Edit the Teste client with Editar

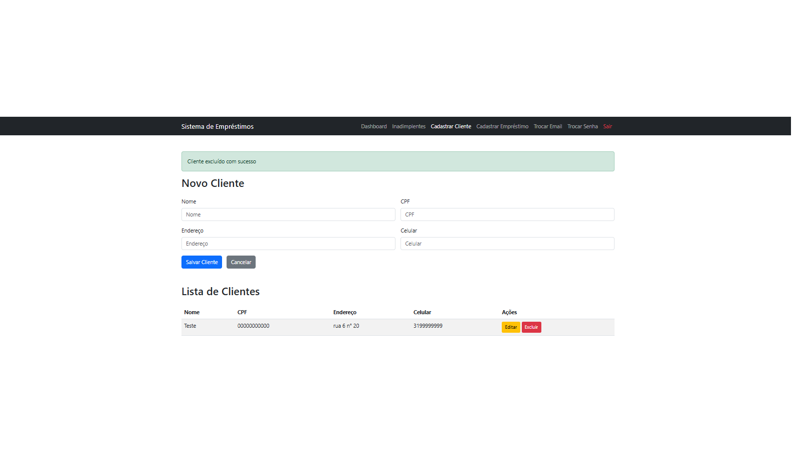(510, 327)
